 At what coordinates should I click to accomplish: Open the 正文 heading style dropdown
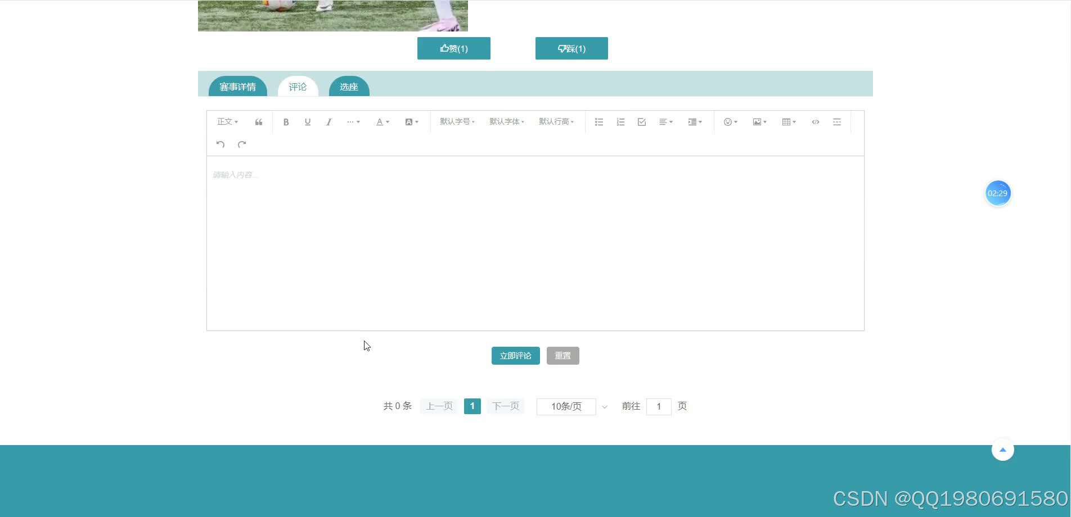tap(227, 122)
